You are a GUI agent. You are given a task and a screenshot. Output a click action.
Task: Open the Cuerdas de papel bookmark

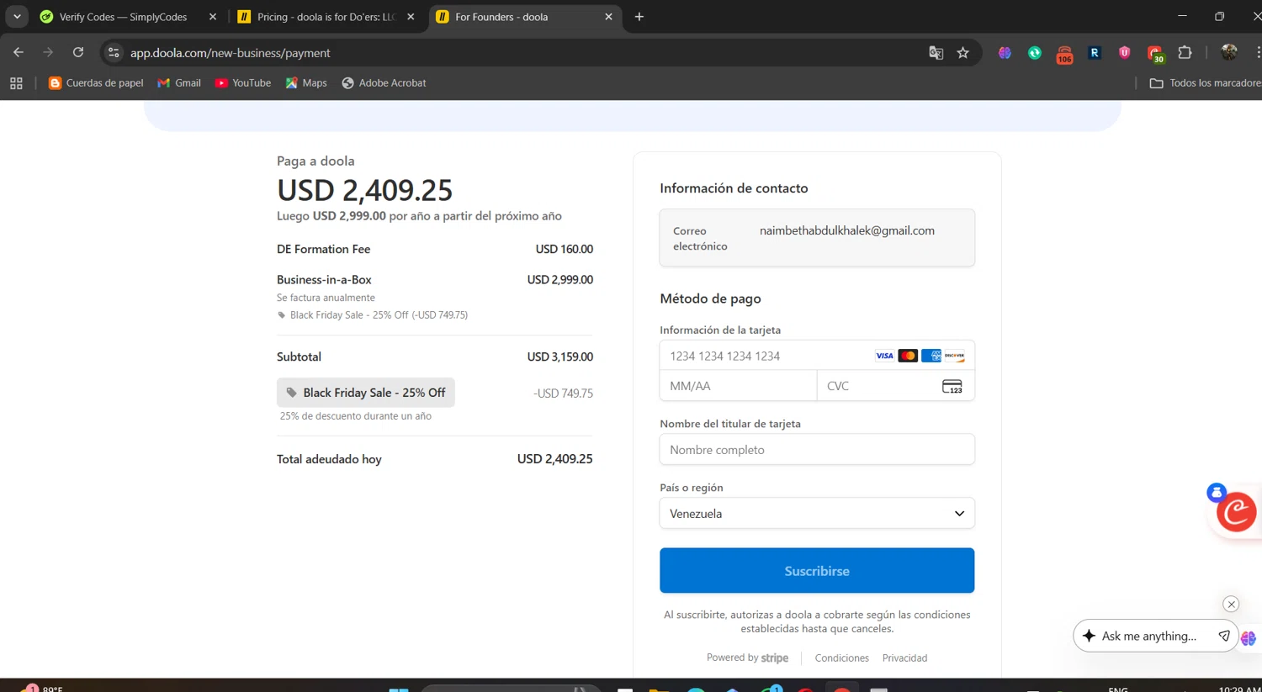(96, 83)
